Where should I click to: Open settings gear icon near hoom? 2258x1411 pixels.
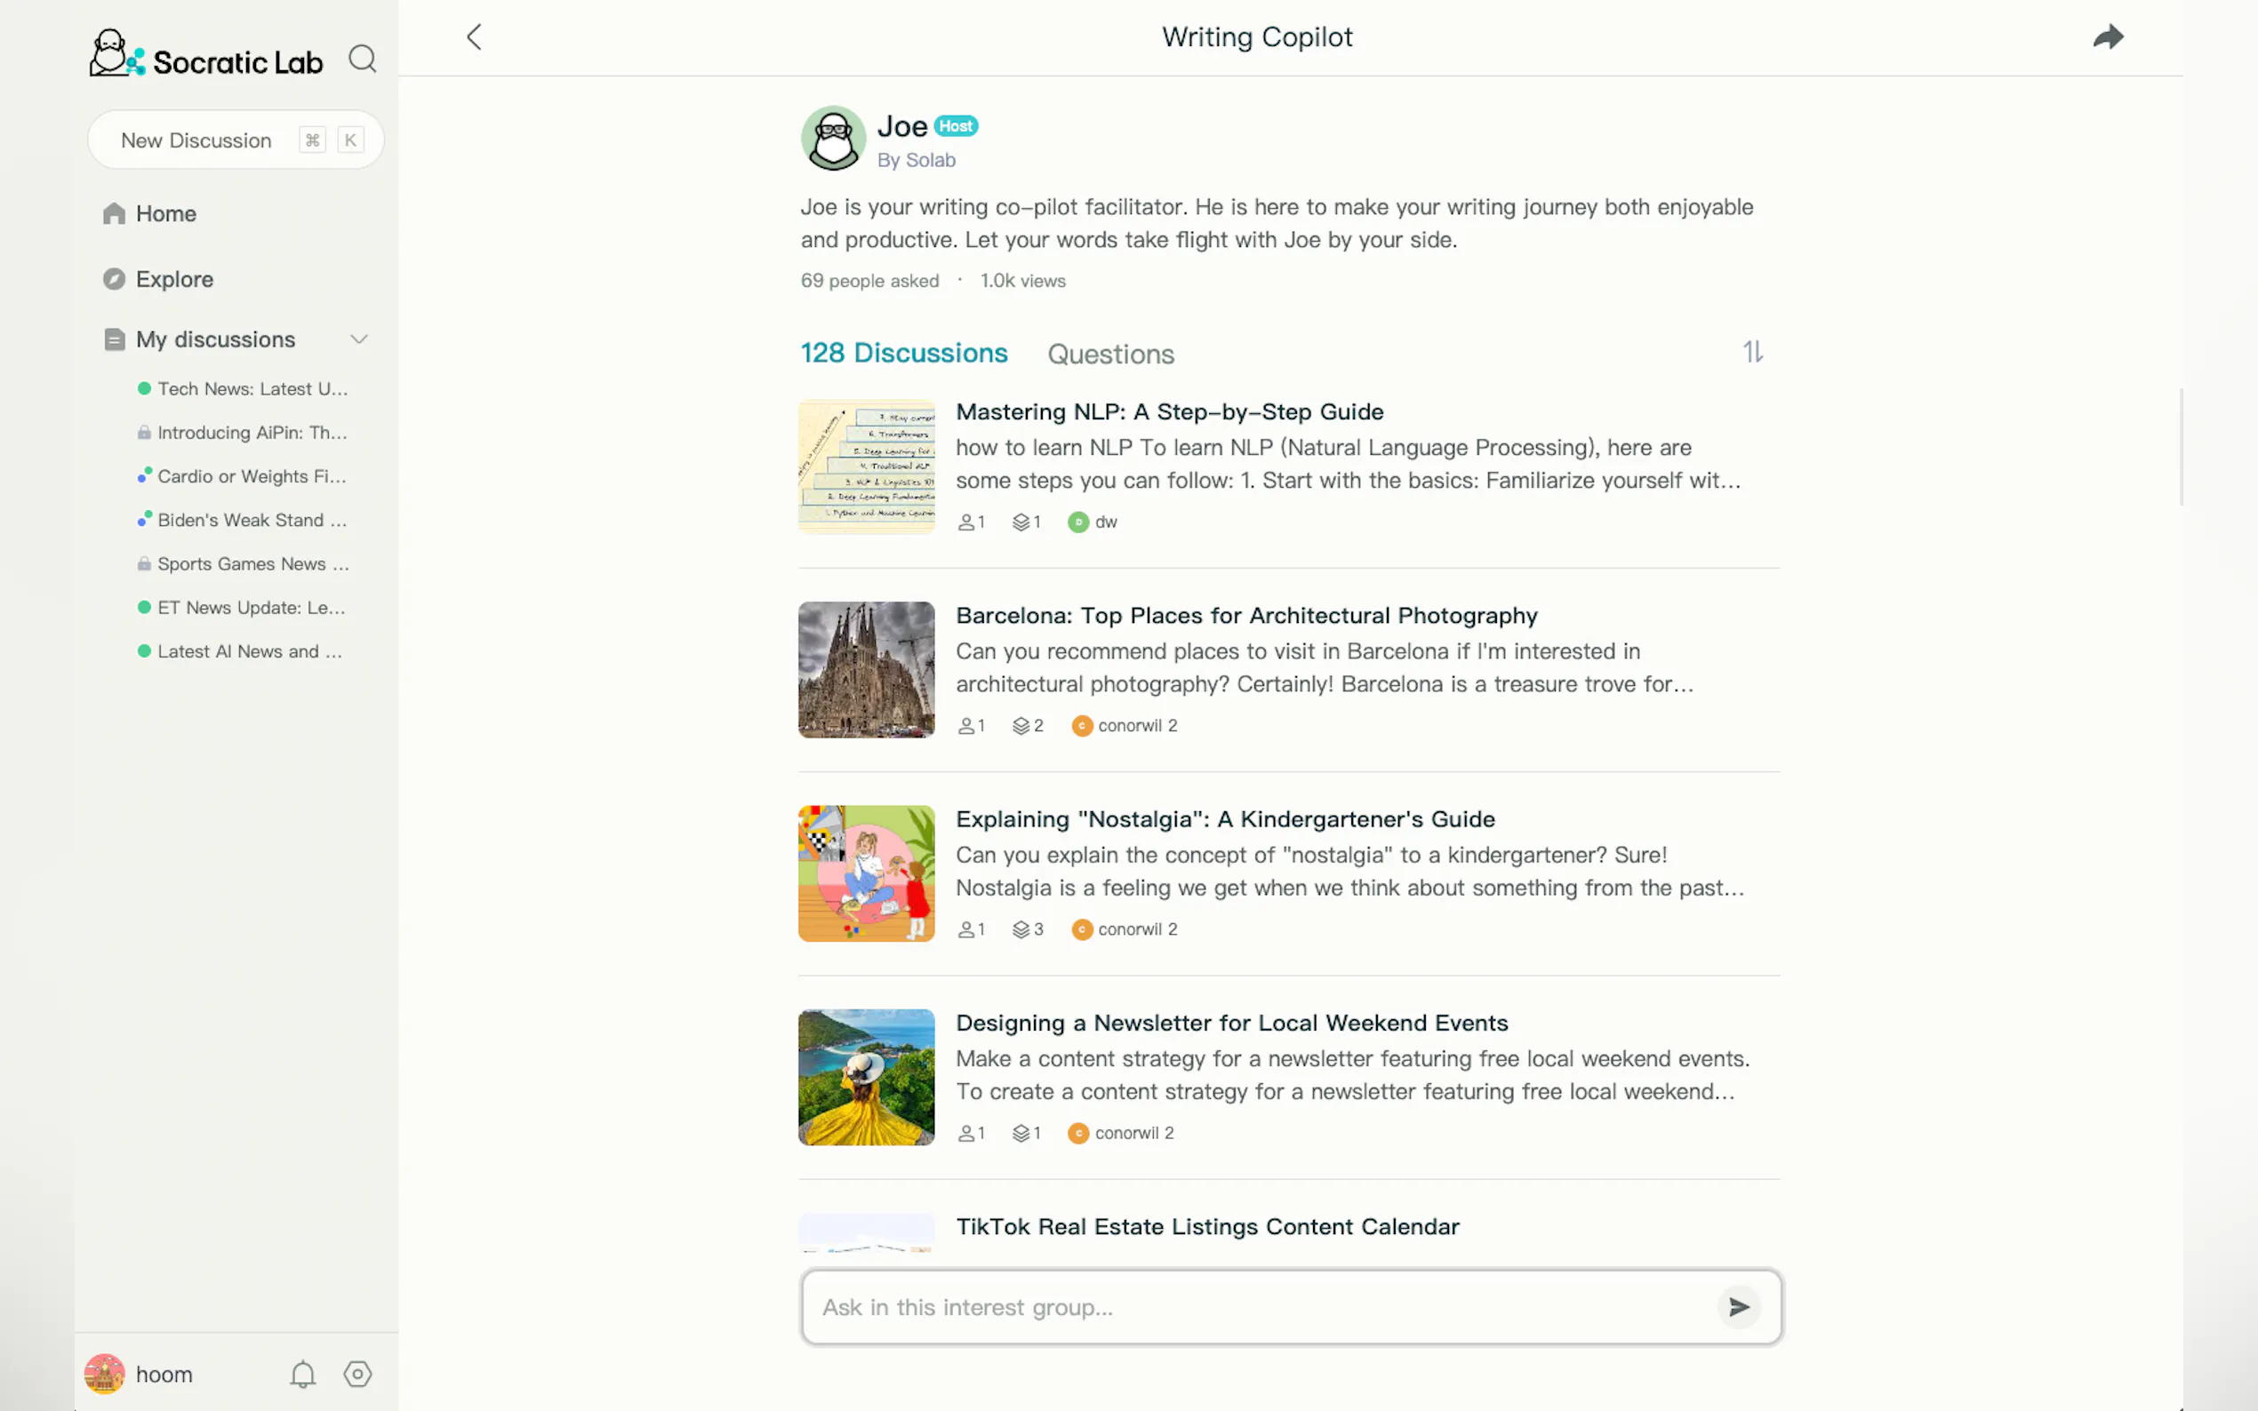tap(357, 1374)
